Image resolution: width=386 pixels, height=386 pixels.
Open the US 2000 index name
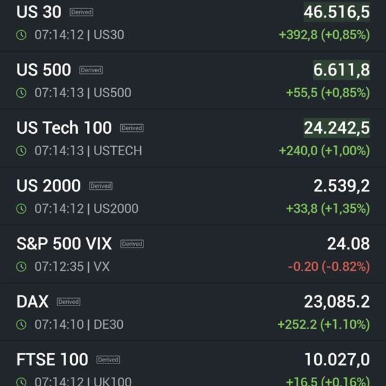(48, 186)
